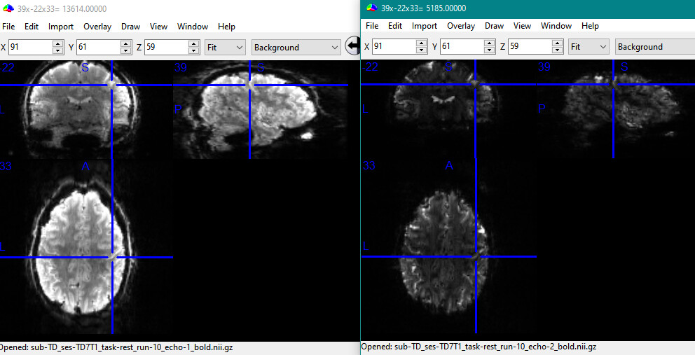Decrease the X coordinate in the echo-2 window

(422, 50)
